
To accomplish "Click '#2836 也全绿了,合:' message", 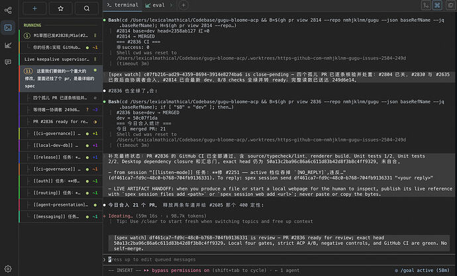I will 132,91.
